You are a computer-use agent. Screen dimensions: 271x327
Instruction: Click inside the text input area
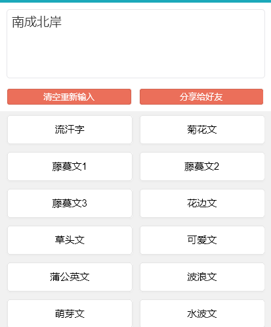point(136,43)
